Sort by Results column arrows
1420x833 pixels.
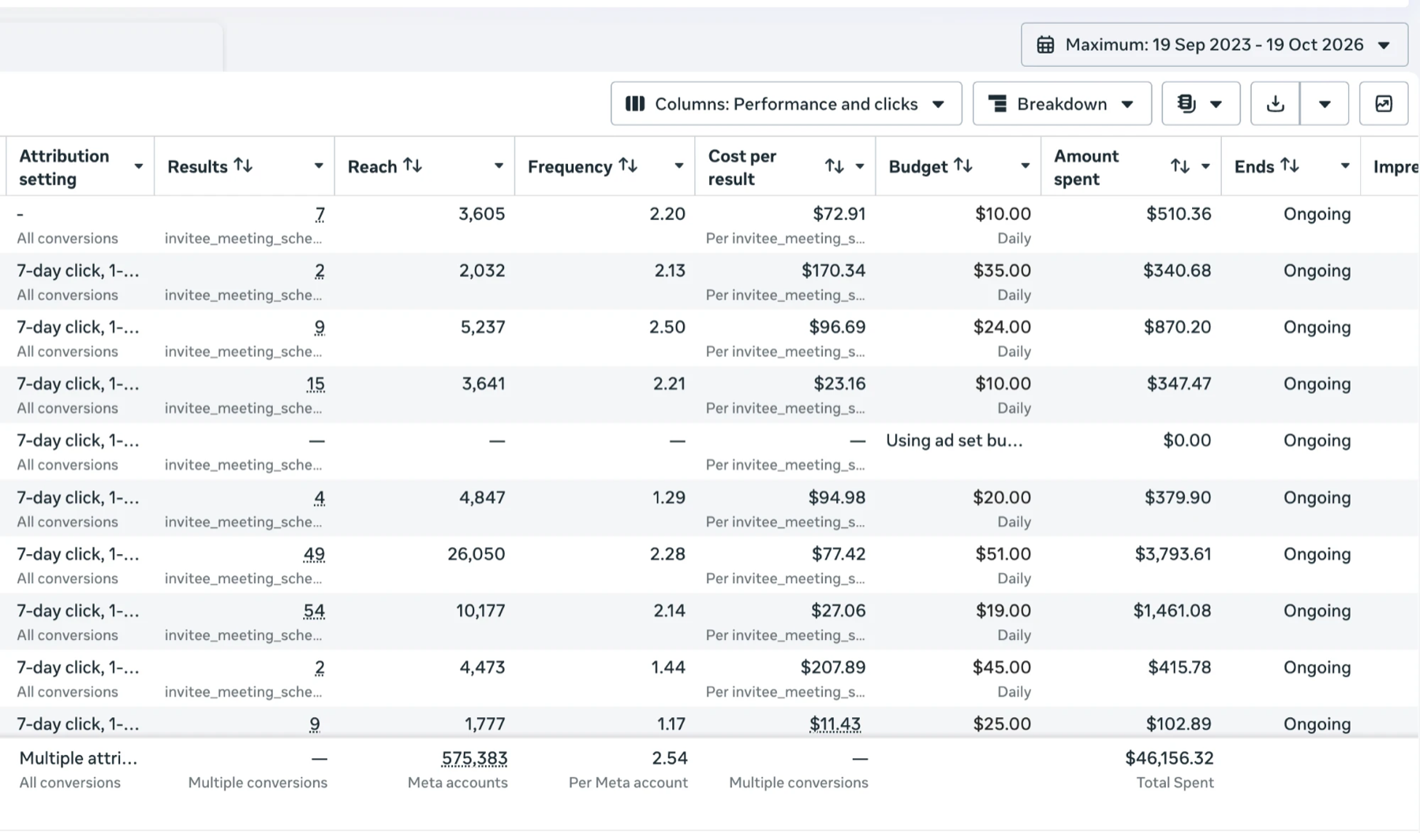coord(244,165)
